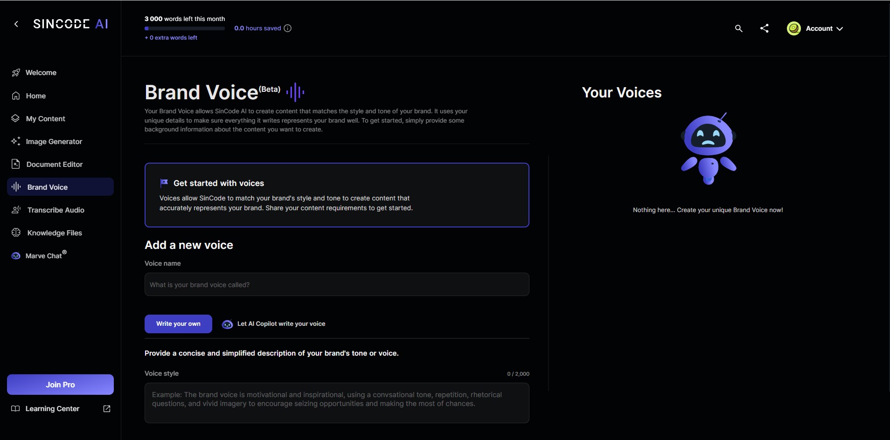The width and height of the screenshot is (890, 440).
Task: Click the Join Pro button
Action: point(60,385)
